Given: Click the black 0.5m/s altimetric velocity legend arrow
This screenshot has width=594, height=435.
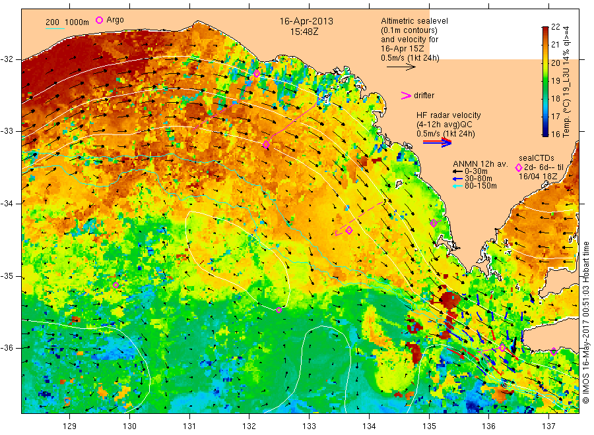Looking at the screenshot, I should 401,67.
